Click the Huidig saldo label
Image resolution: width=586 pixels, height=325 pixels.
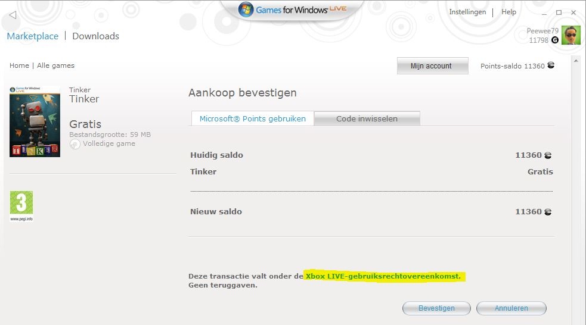(217, 155)
